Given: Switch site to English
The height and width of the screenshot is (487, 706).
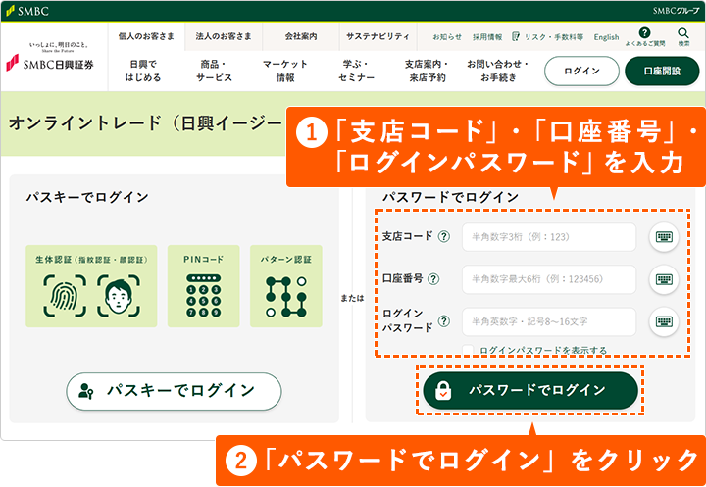Looking at the screenshot, I should [606, 37].
